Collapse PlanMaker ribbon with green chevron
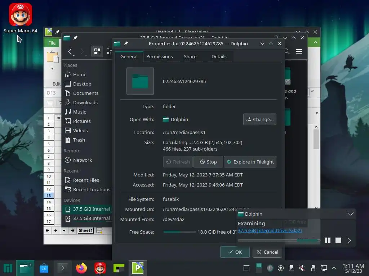The height and width of the screenshot is (276, 369). tap(315, 42)
